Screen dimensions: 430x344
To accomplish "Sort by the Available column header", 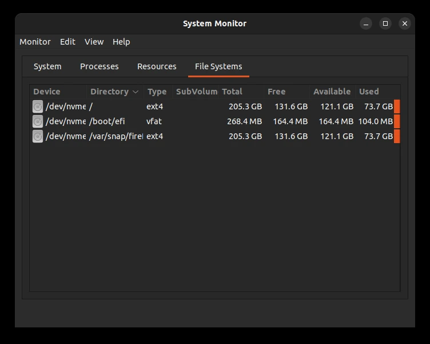I will point(332,92).
